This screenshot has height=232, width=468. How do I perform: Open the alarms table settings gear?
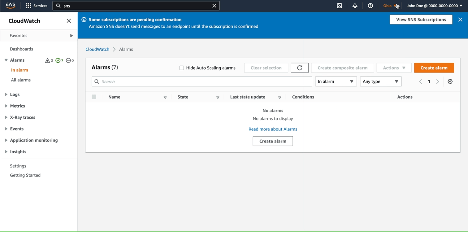tap(450, 81)
